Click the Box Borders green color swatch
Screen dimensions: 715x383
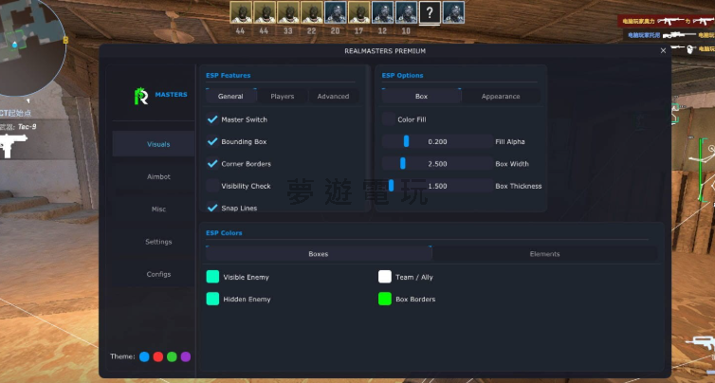[x=384, y=299]
